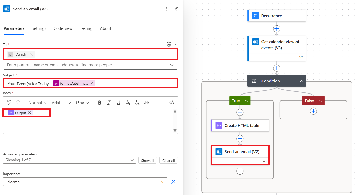Switch to the Testing tab
The height and width of the screenshot is (195, 358).
click(86, 28)
